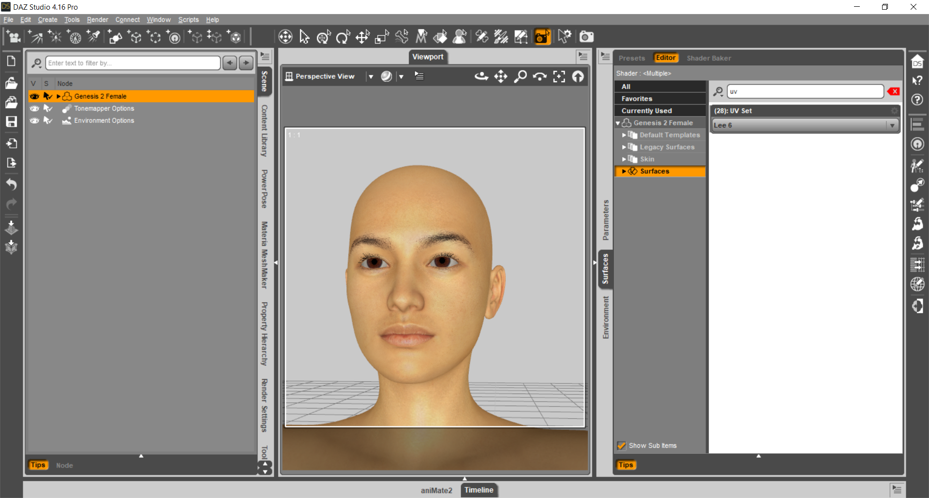Click the Render camera icon in toolbar
This screenshot has height=498, width=929.
[x=586, y=37]
